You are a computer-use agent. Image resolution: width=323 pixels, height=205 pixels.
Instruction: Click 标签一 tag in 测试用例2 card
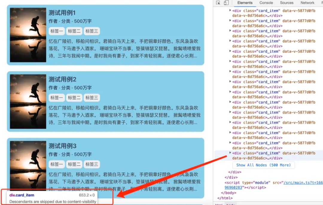tap(57, 98)
